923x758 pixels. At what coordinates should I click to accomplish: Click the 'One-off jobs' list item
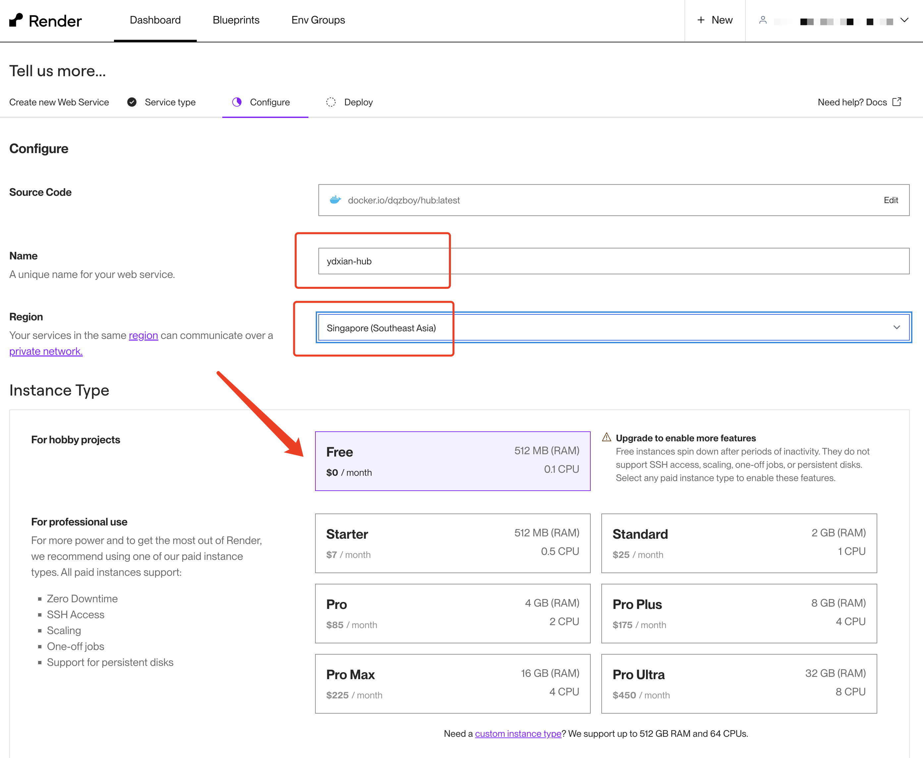click(x=76, y=646)
